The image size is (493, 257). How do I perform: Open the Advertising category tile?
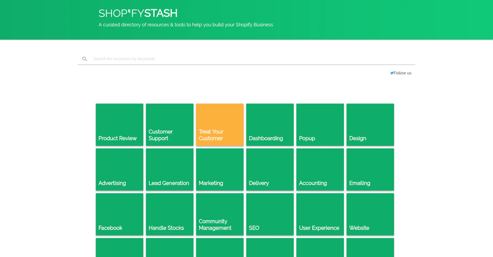120,169
